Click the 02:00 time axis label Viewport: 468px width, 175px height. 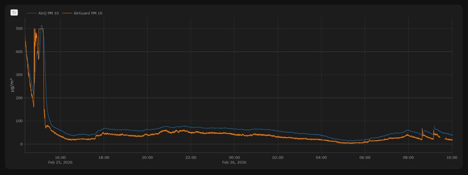pos(278,157)
